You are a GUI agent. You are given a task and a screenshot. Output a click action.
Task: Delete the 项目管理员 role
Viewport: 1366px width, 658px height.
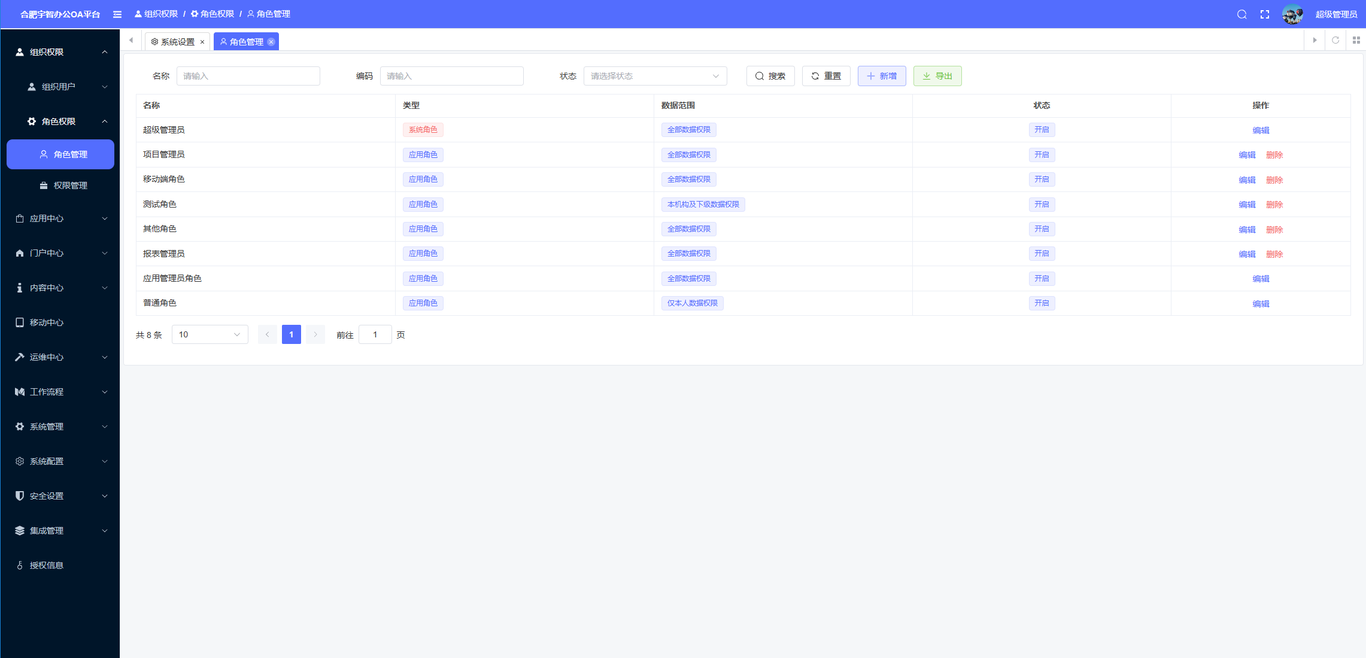tap(1274, 155)
